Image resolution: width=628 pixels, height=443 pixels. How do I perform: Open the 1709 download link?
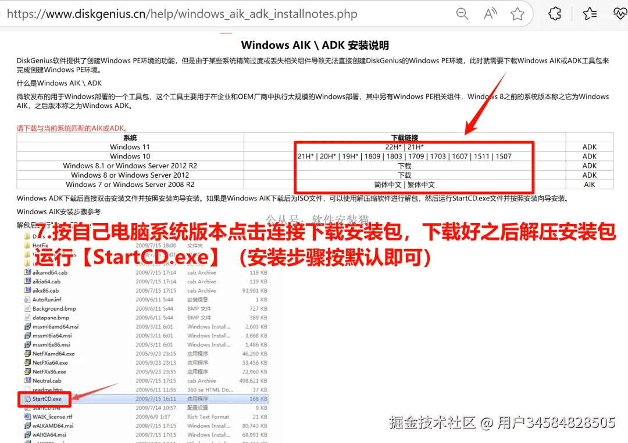coord(416,156)
